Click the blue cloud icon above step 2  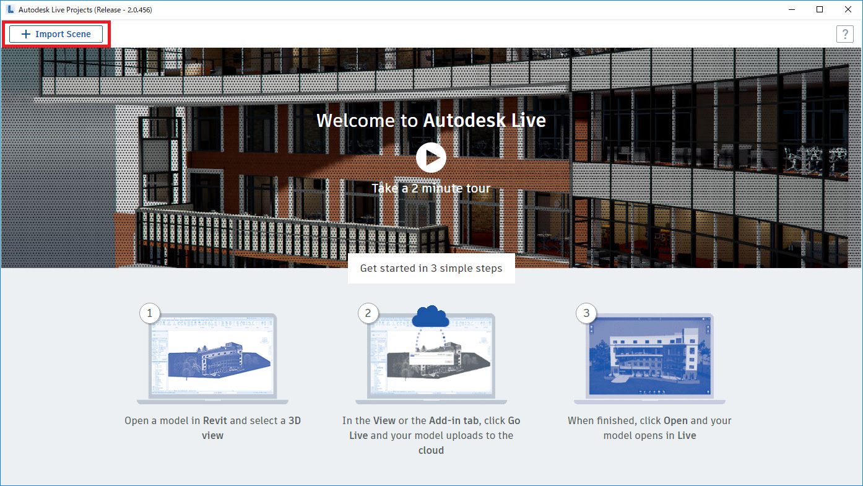click(x=431, y=316)
